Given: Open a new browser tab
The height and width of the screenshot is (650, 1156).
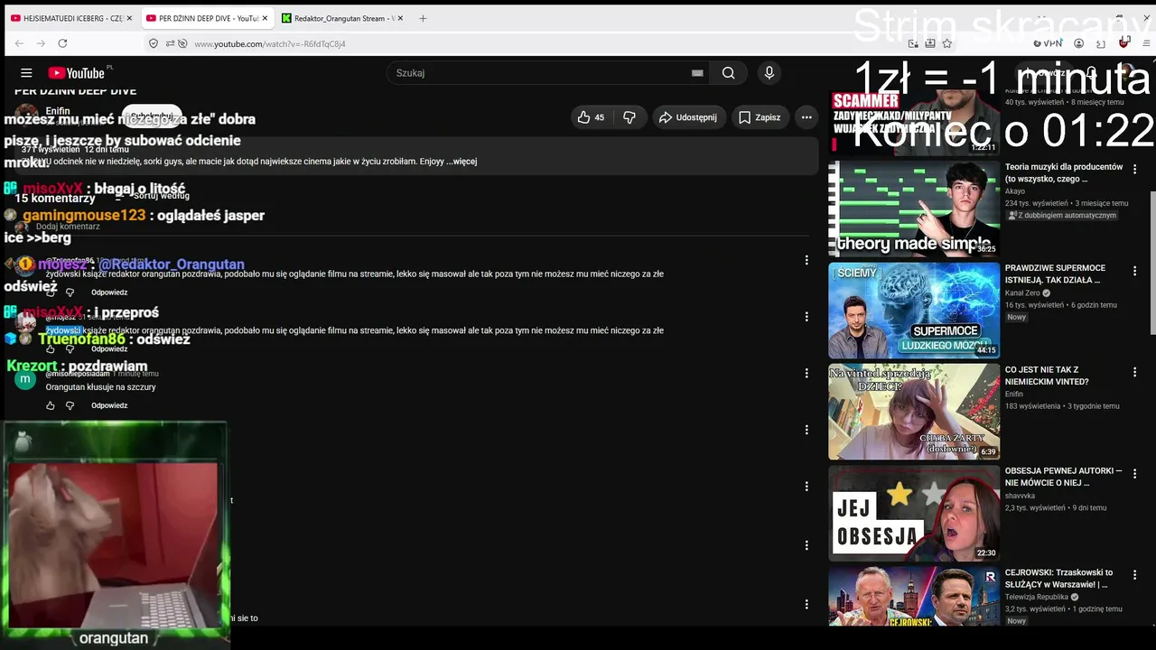Looking at the screenshot, I should (423, 18).
